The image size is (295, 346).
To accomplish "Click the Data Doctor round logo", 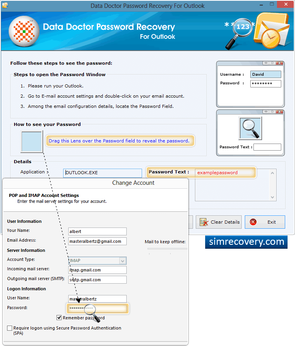I will point(24,31).
